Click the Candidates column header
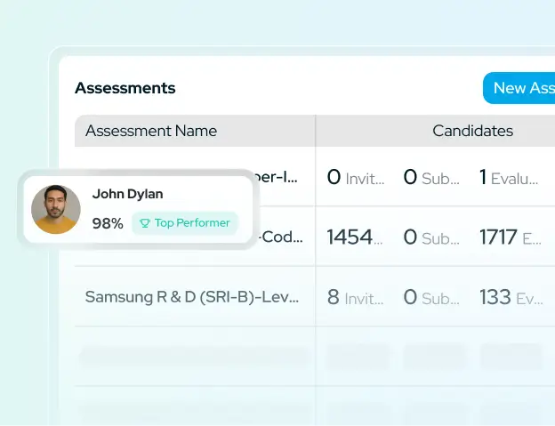 [x=472, y=131]
